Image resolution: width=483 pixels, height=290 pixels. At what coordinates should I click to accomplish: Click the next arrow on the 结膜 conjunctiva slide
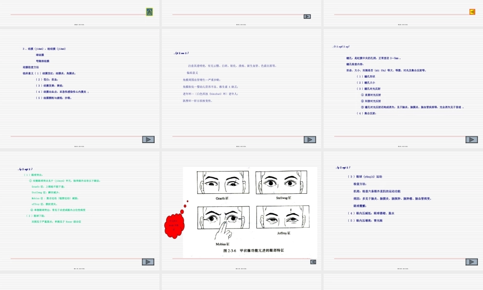148,140
